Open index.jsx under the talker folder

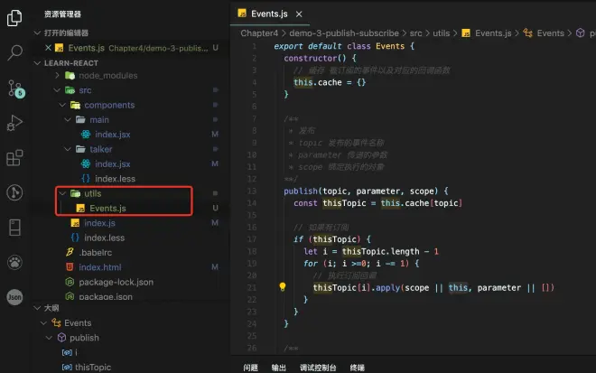pyautogui.click(x=112, y=163)
